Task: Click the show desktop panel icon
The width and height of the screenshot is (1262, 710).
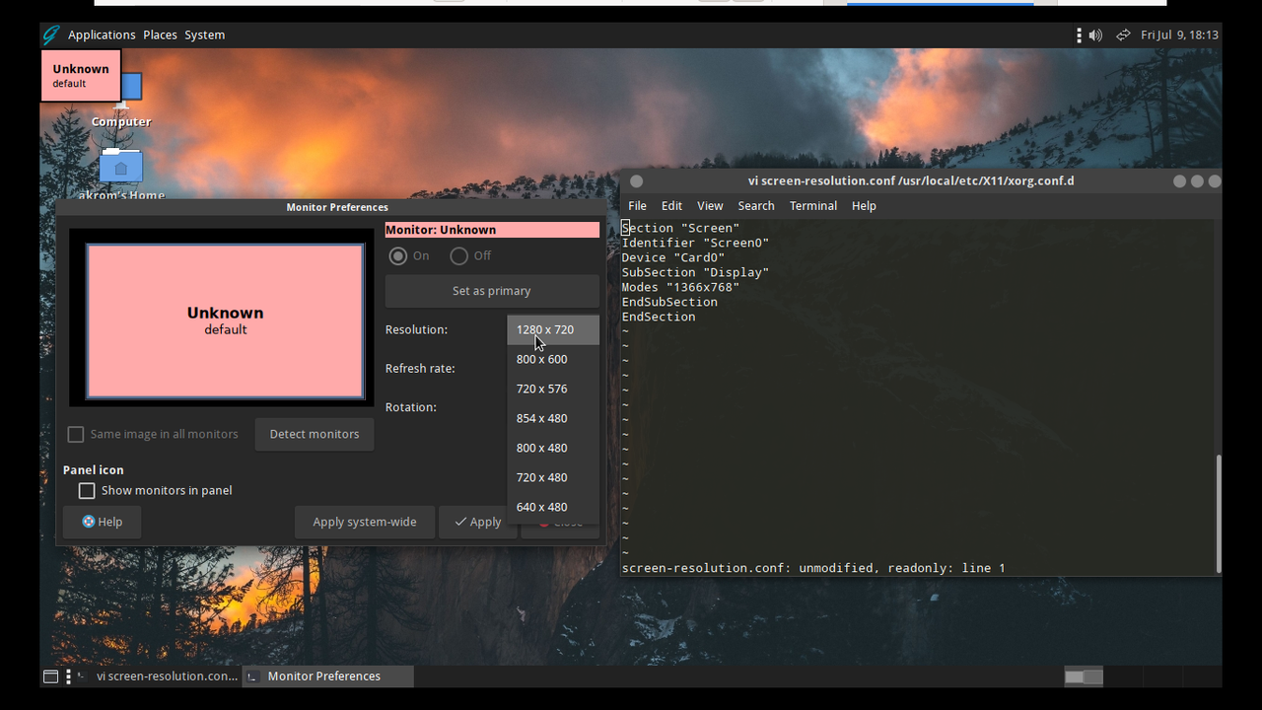Action: [x=50, y=676]
